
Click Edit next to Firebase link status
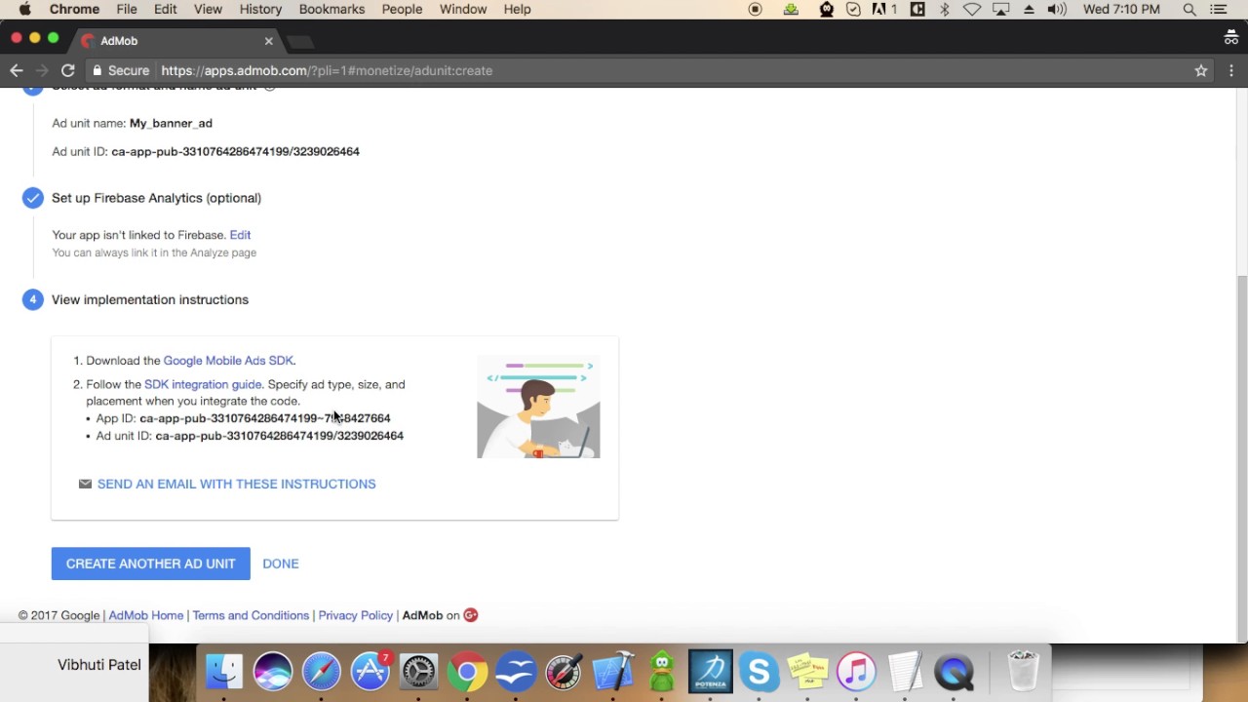240,235
